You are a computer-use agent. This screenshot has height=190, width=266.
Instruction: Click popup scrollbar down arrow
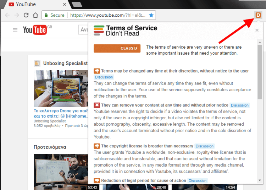[260, 180]
